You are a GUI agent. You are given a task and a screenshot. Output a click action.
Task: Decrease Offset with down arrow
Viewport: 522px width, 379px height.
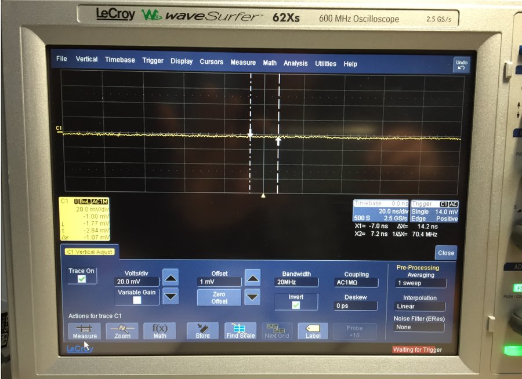point(252,297)
